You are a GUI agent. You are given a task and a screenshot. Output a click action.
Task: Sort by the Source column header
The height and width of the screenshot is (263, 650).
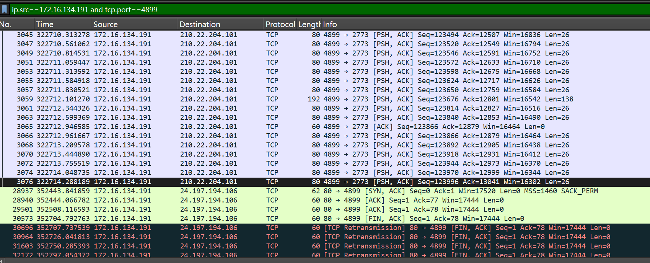click(x=134, y=25)
